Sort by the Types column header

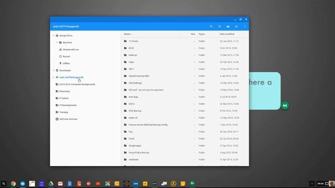tap(202, 34)
